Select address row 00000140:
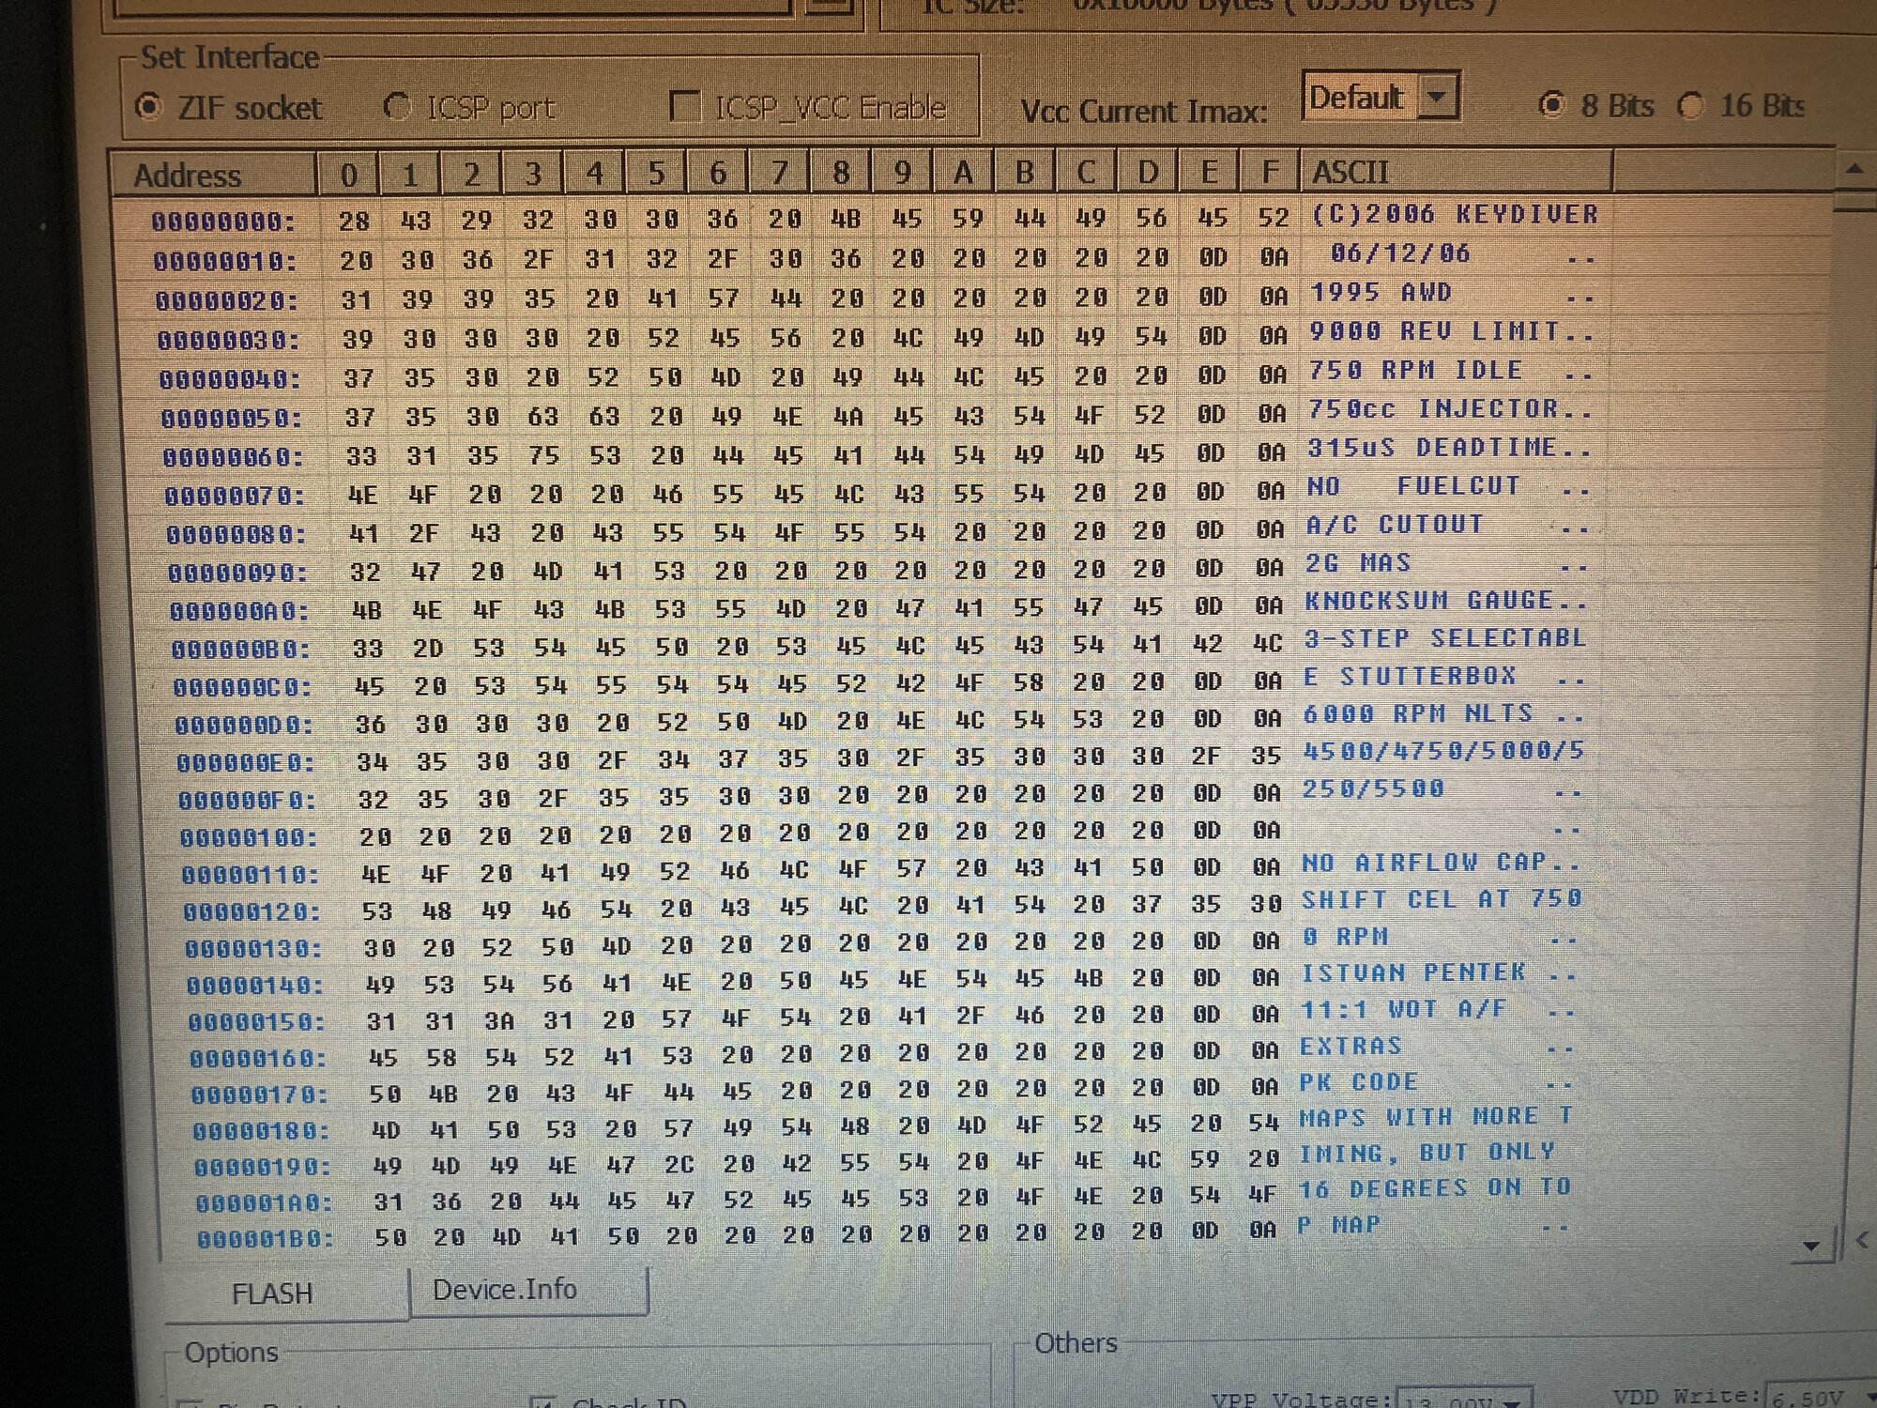This screenshot has width=1877, height=1408. (x=256, y=986)
